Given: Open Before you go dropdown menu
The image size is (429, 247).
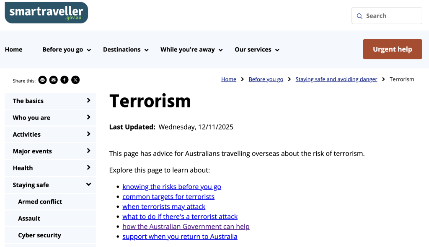Looking at the screenshot, I should [67, 50].
